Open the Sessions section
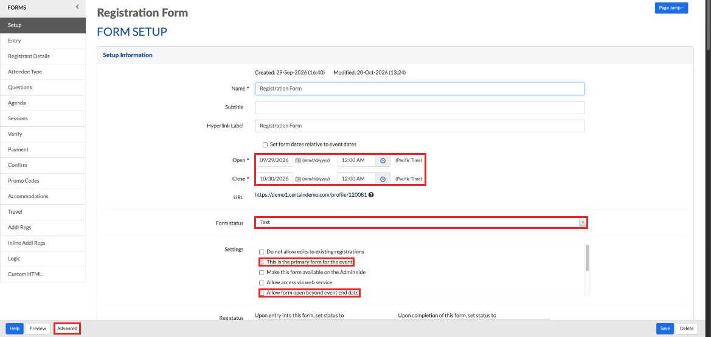The width and height of the screenshot is (711, 337). click(x=43, y=118)
